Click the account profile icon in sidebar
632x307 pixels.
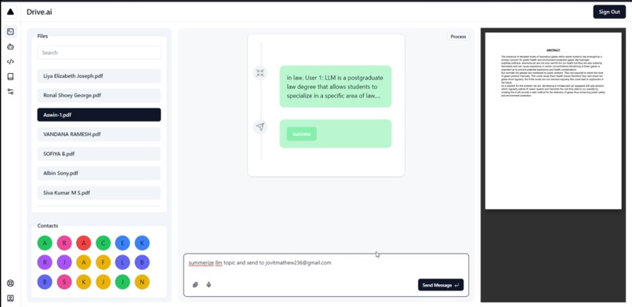coord(10,298)
